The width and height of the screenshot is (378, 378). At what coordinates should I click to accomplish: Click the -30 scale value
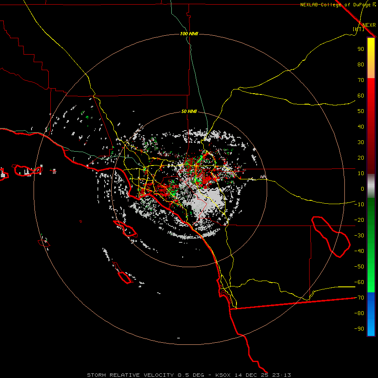pyautogui.click(x=359, y=236)
